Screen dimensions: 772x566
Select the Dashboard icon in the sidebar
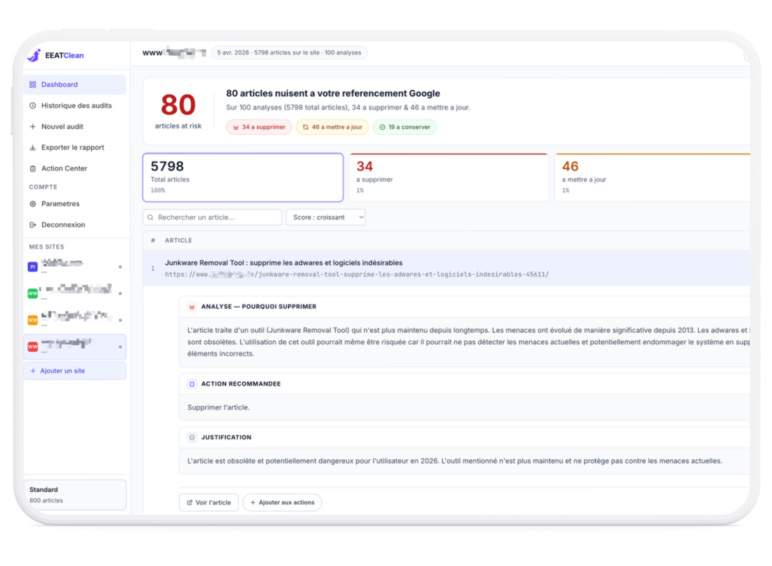pos(33,84)
